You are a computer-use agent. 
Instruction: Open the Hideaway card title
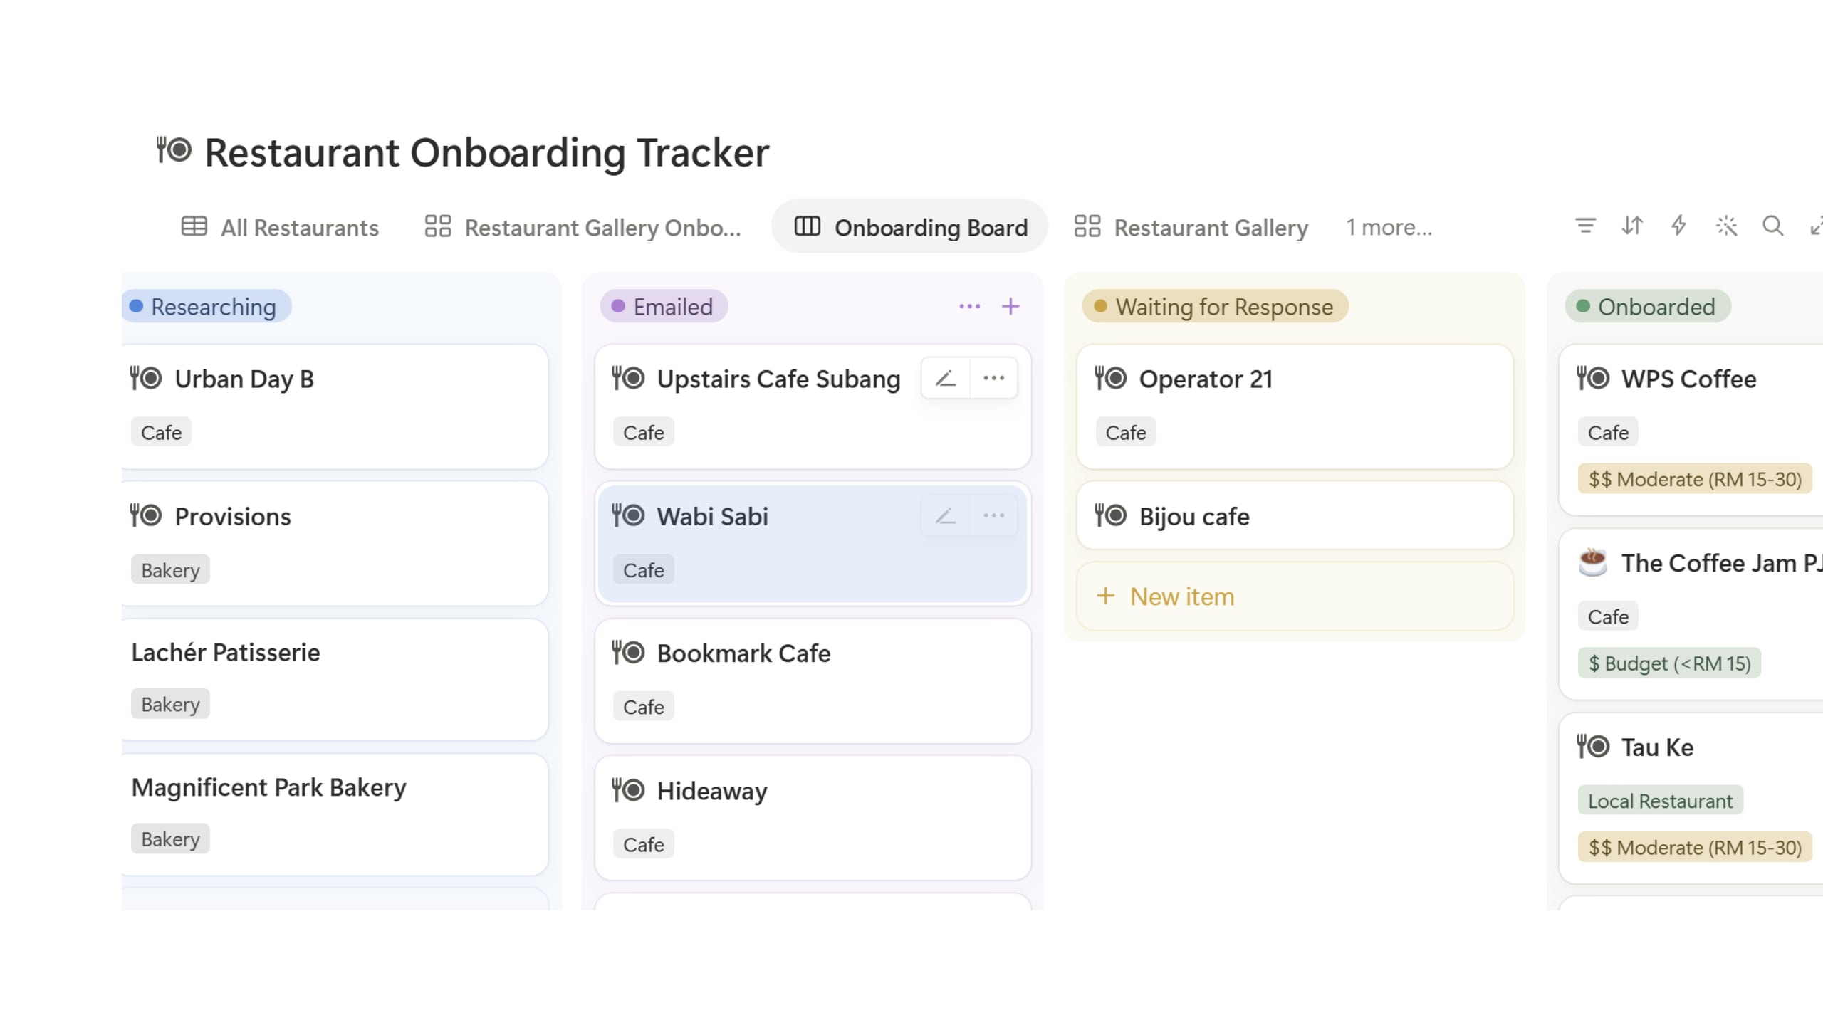[712, 791]
